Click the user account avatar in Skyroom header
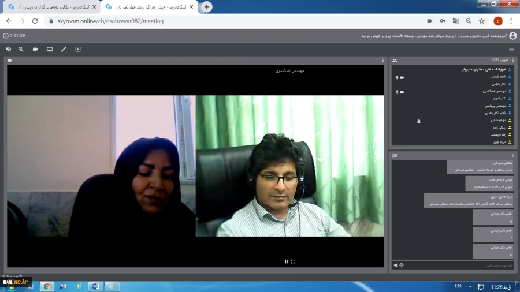520x292 pixels. [x=512, y=36]
